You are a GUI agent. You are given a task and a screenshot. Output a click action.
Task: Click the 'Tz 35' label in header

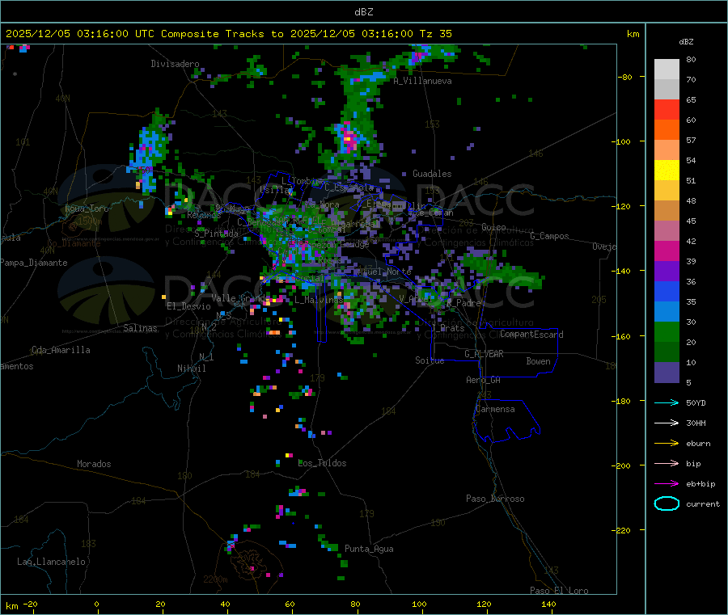coord(435,34)
